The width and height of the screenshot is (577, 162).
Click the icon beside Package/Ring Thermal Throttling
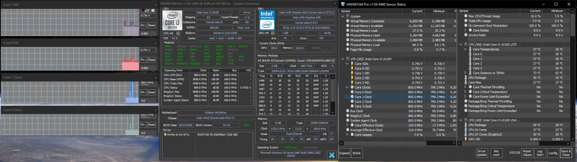466,101
